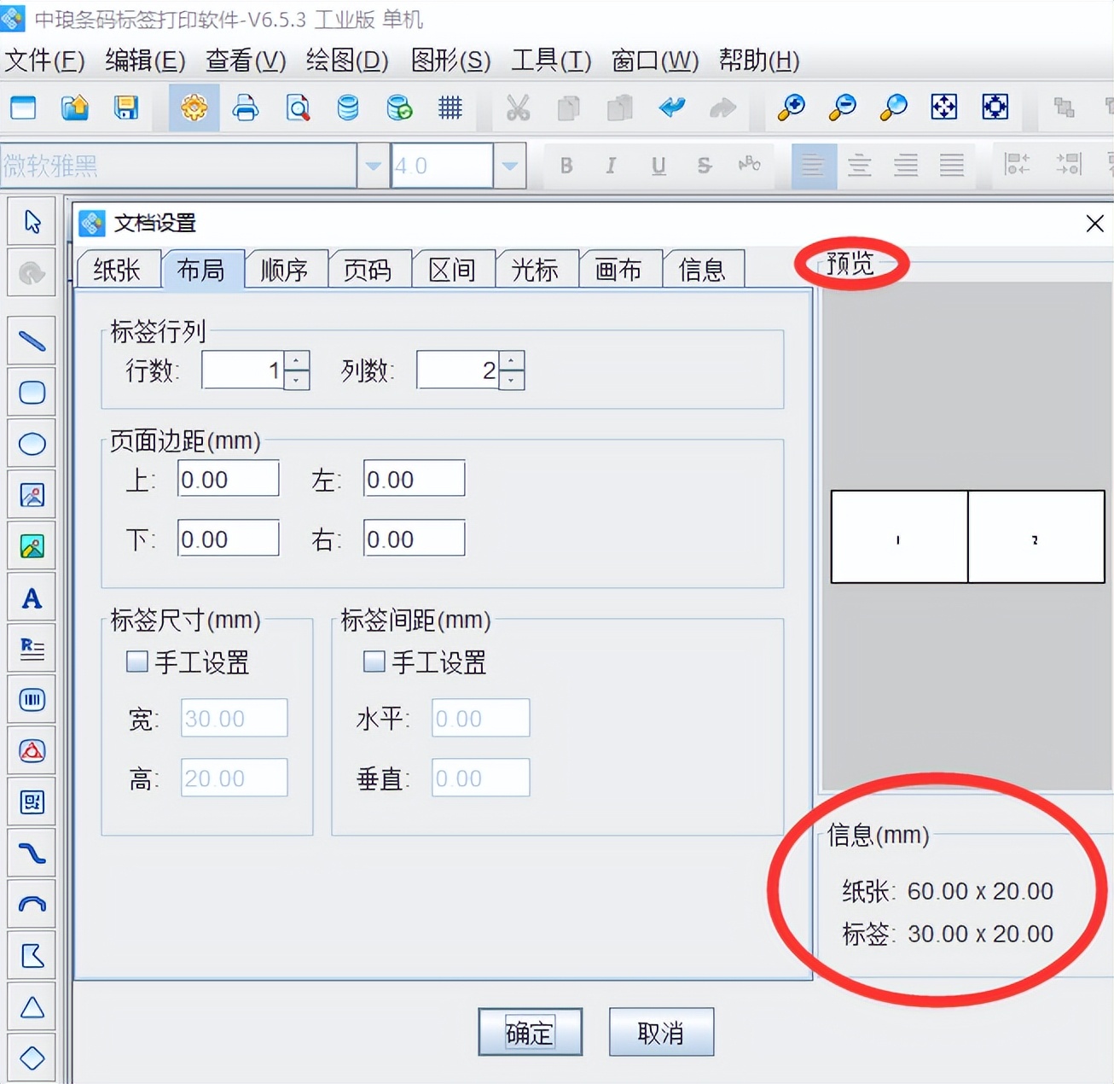Cancel with the 取消 button
The height and width of the screenshot is (1084, 1114).
(661, 1032)
